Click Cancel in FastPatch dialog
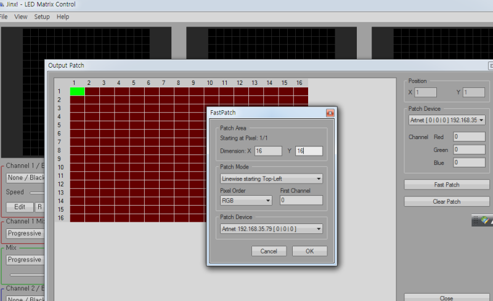Image resolution: width=493 pixels, height=301 pixels. pos(269,251)
